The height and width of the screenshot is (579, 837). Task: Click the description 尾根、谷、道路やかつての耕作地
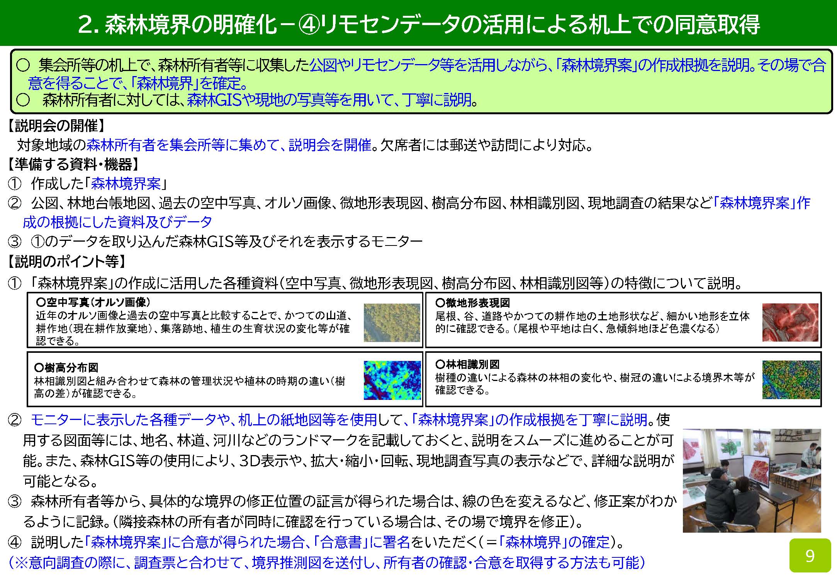click(593, 322)
